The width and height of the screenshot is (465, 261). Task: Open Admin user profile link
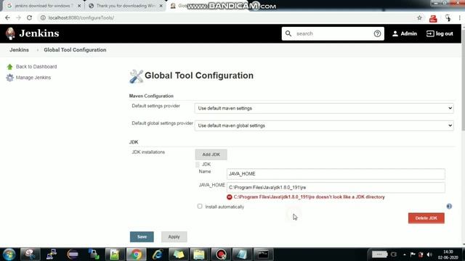[405, 34]
